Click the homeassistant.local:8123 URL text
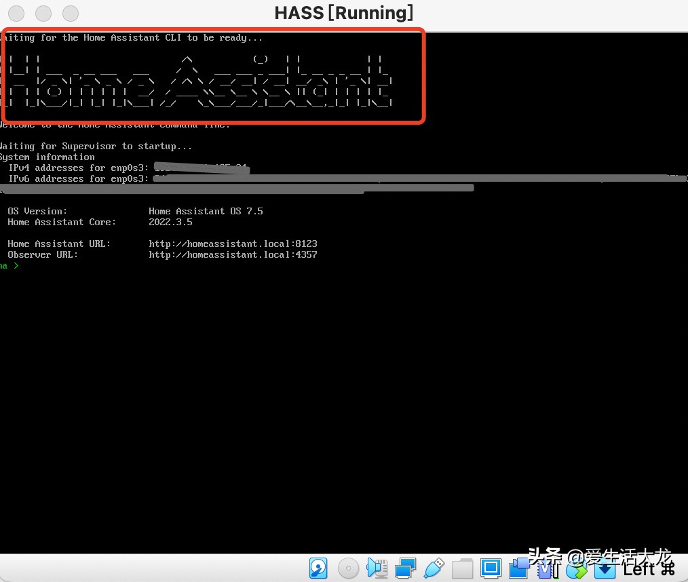The image size is (688, 582). 233,244
